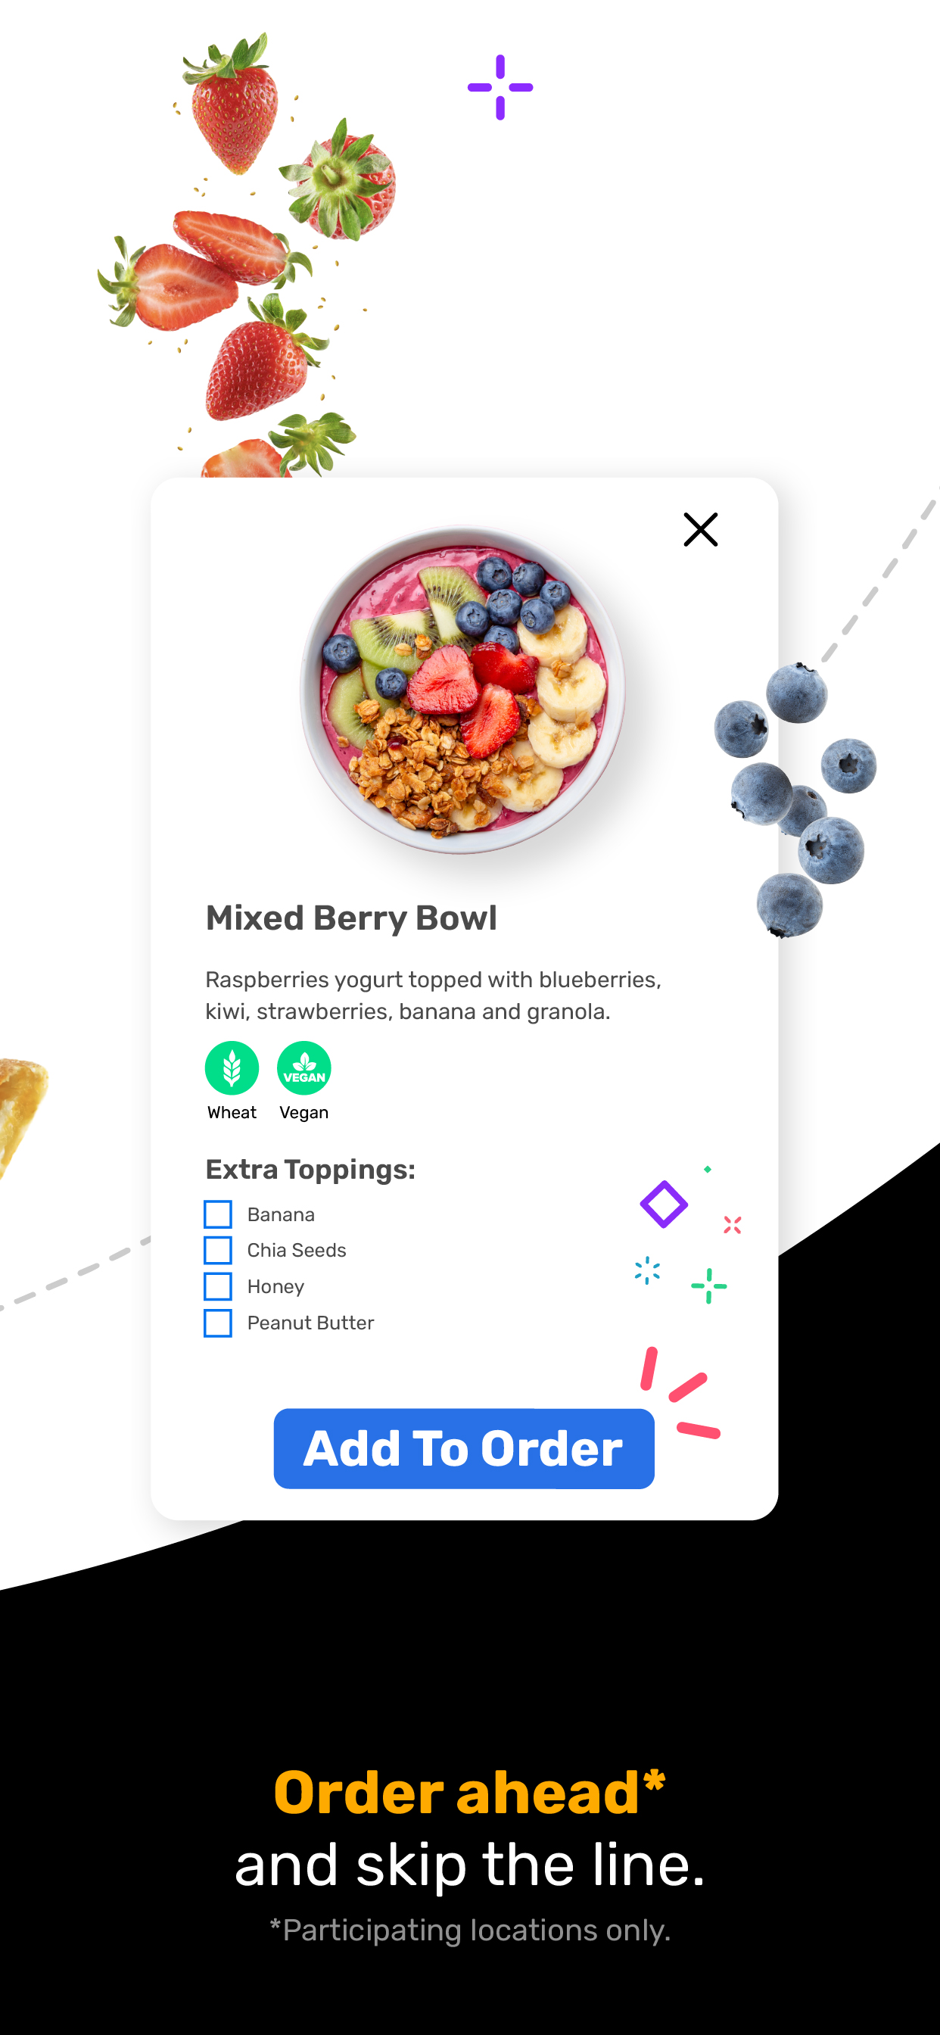Click the Extra Toppings heading
Image resolution: width=940 pixels, height=2035 pixels.
coord(310,1169)
